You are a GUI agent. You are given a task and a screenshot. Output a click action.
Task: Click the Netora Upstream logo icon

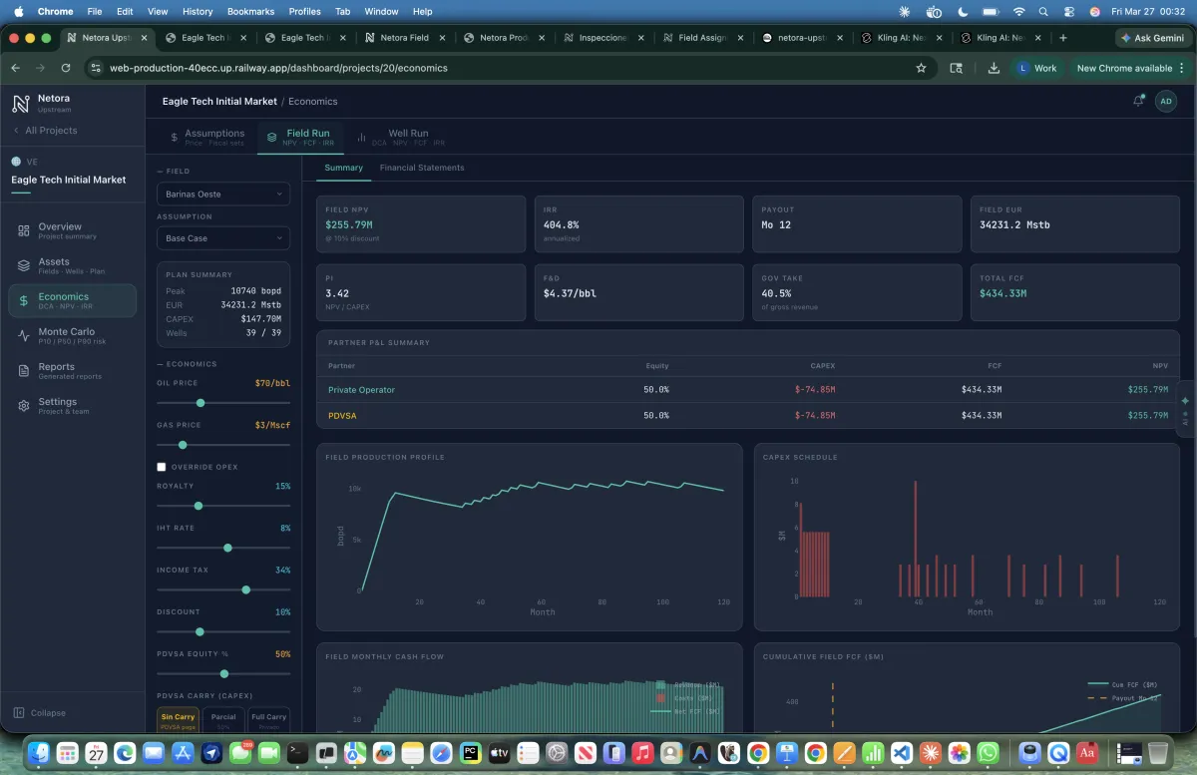click(x=22, y=103)
